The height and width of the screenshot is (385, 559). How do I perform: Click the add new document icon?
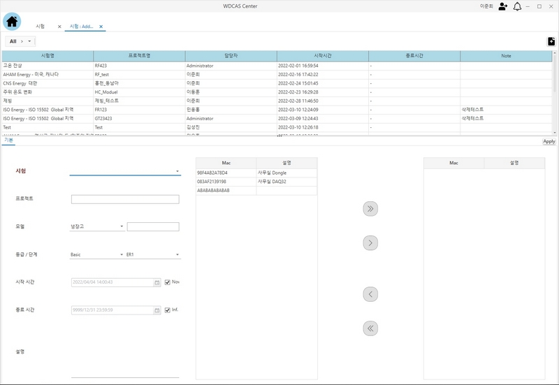[x=551, y=41]
